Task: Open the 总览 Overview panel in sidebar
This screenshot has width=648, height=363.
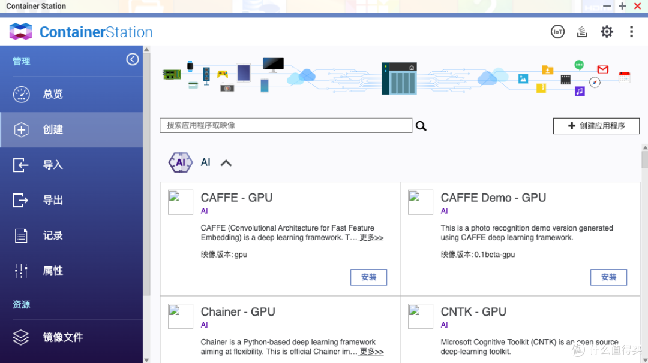Action: pos(52,94)
